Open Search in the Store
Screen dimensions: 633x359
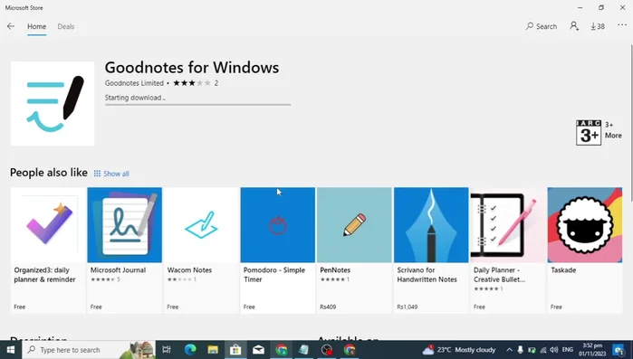click(x=541, y=26)
